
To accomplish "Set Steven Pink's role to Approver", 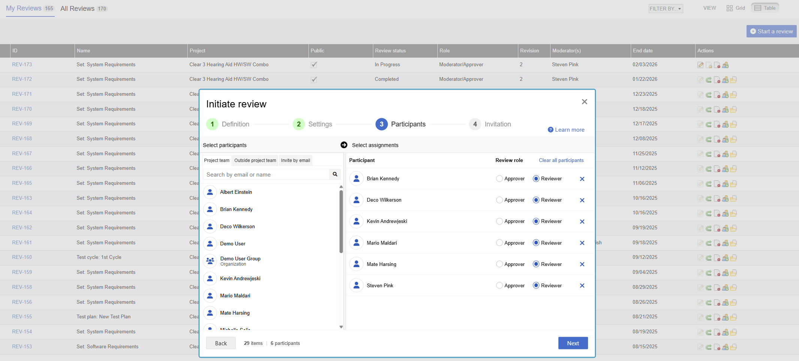I will [x=499, y=285].
